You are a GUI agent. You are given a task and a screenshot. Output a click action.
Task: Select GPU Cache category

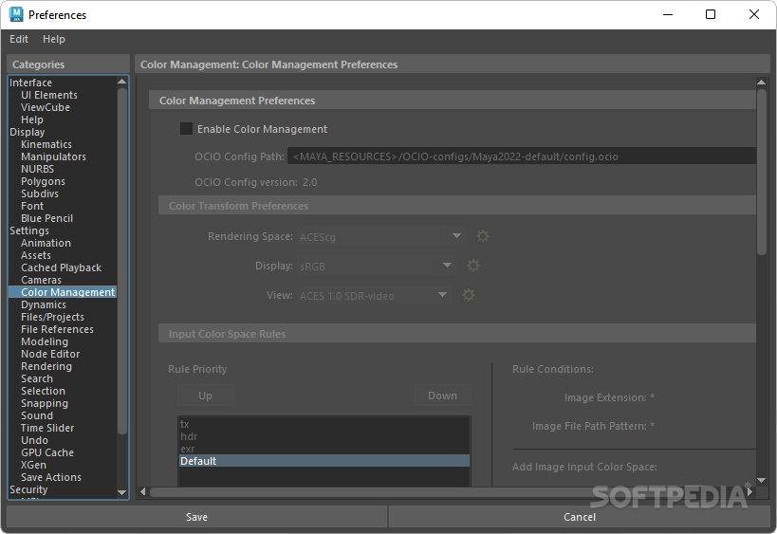click(x=47, y=452)
